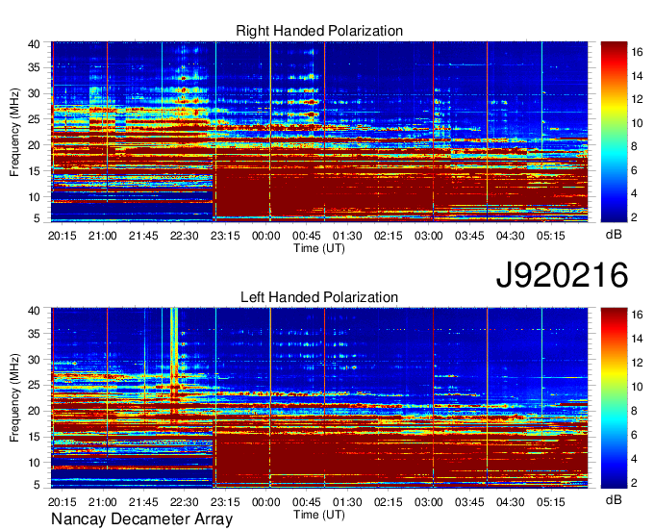Click the '8' value on Right Handed color bar
The height and width of the screenshot is (531, 654).
634,146
